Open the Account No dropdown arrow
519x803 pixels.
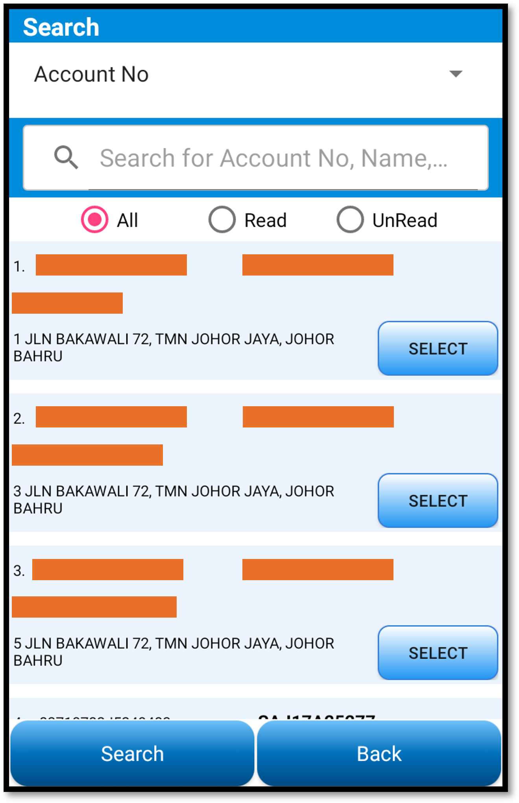[x=456, y=74]
